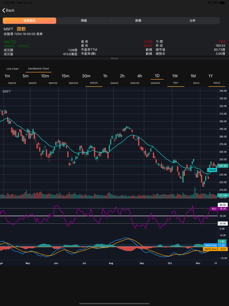Tap the 190.120 price value
The image size is (229, 306).
(10, 42)
